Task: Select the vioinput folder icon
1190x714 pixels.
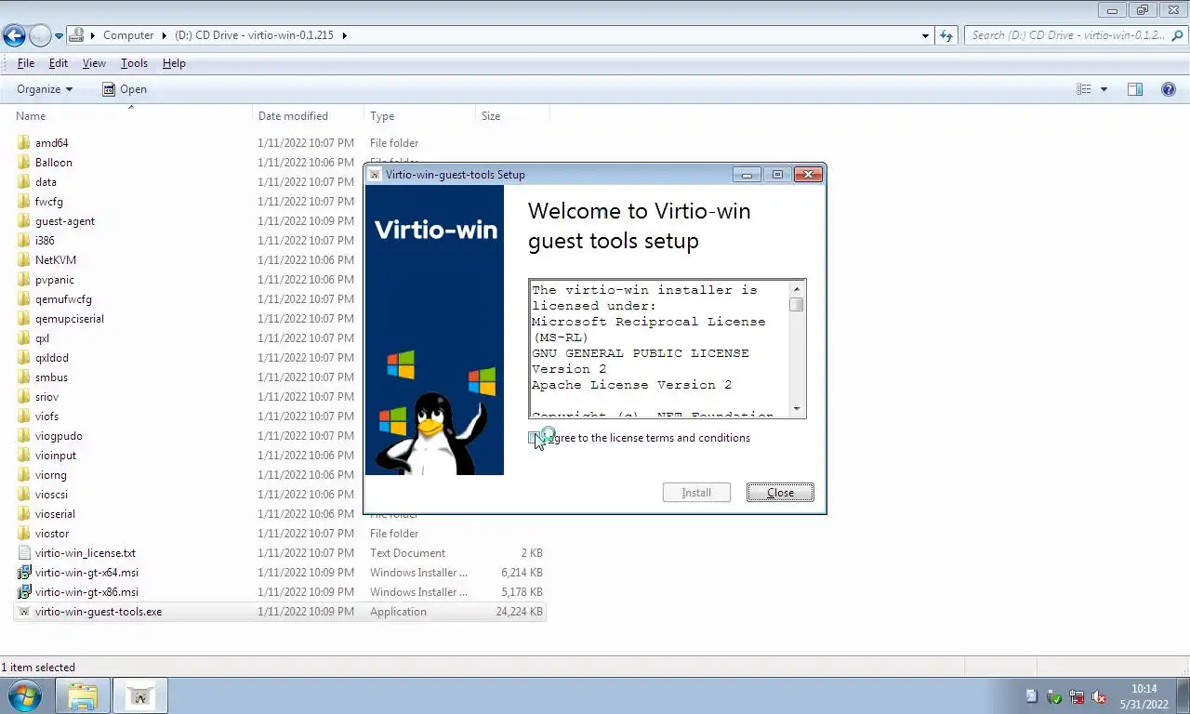Action: pyautogui.click(x=24, y=456)
